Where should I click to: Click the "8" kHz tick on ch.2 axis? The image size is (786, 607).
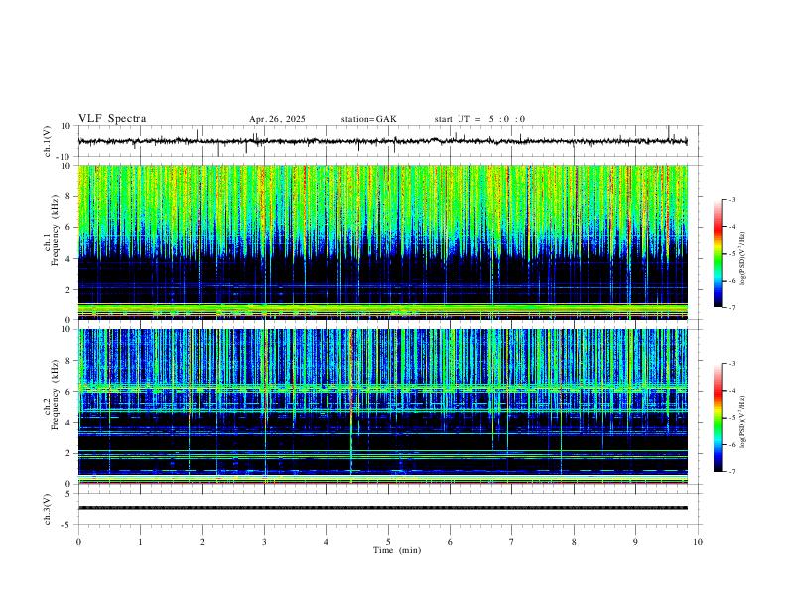69,361
